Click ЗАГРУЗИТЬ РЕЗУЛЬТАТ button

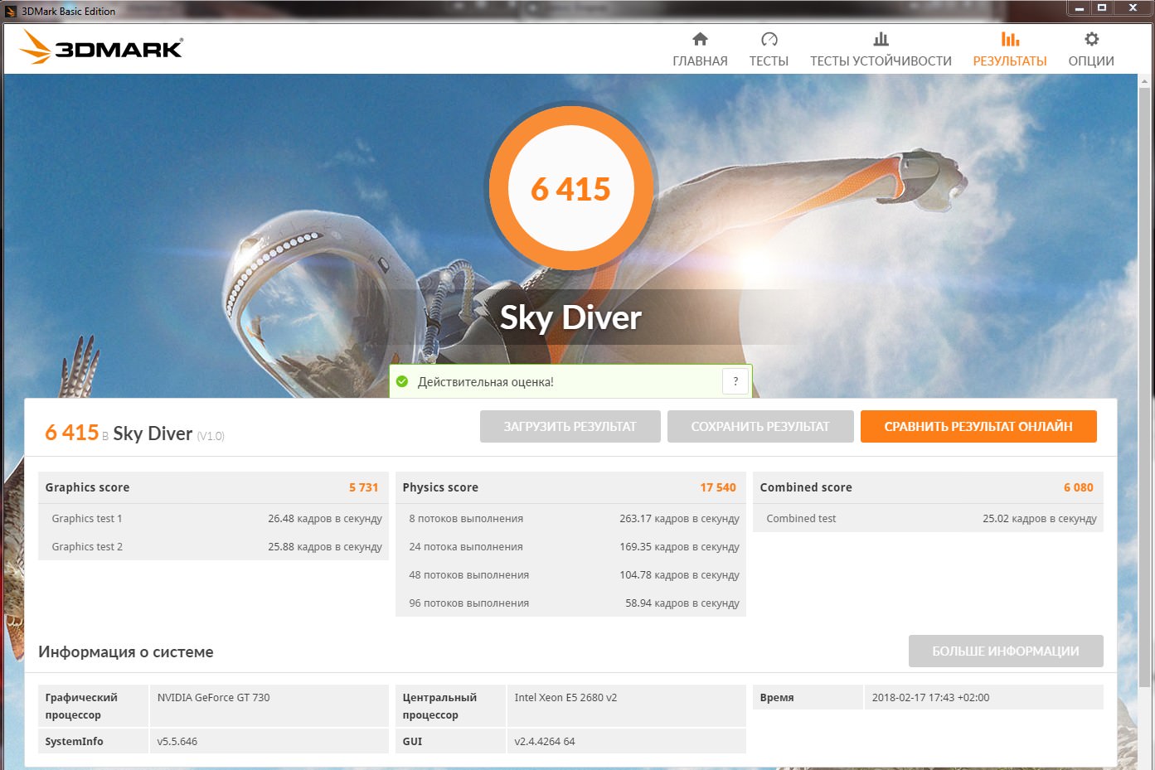[570, 426]
